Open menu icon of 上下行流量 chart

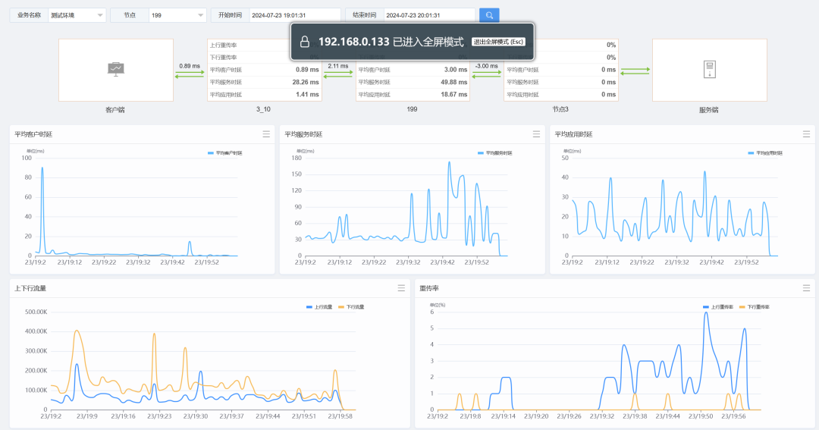401,288
